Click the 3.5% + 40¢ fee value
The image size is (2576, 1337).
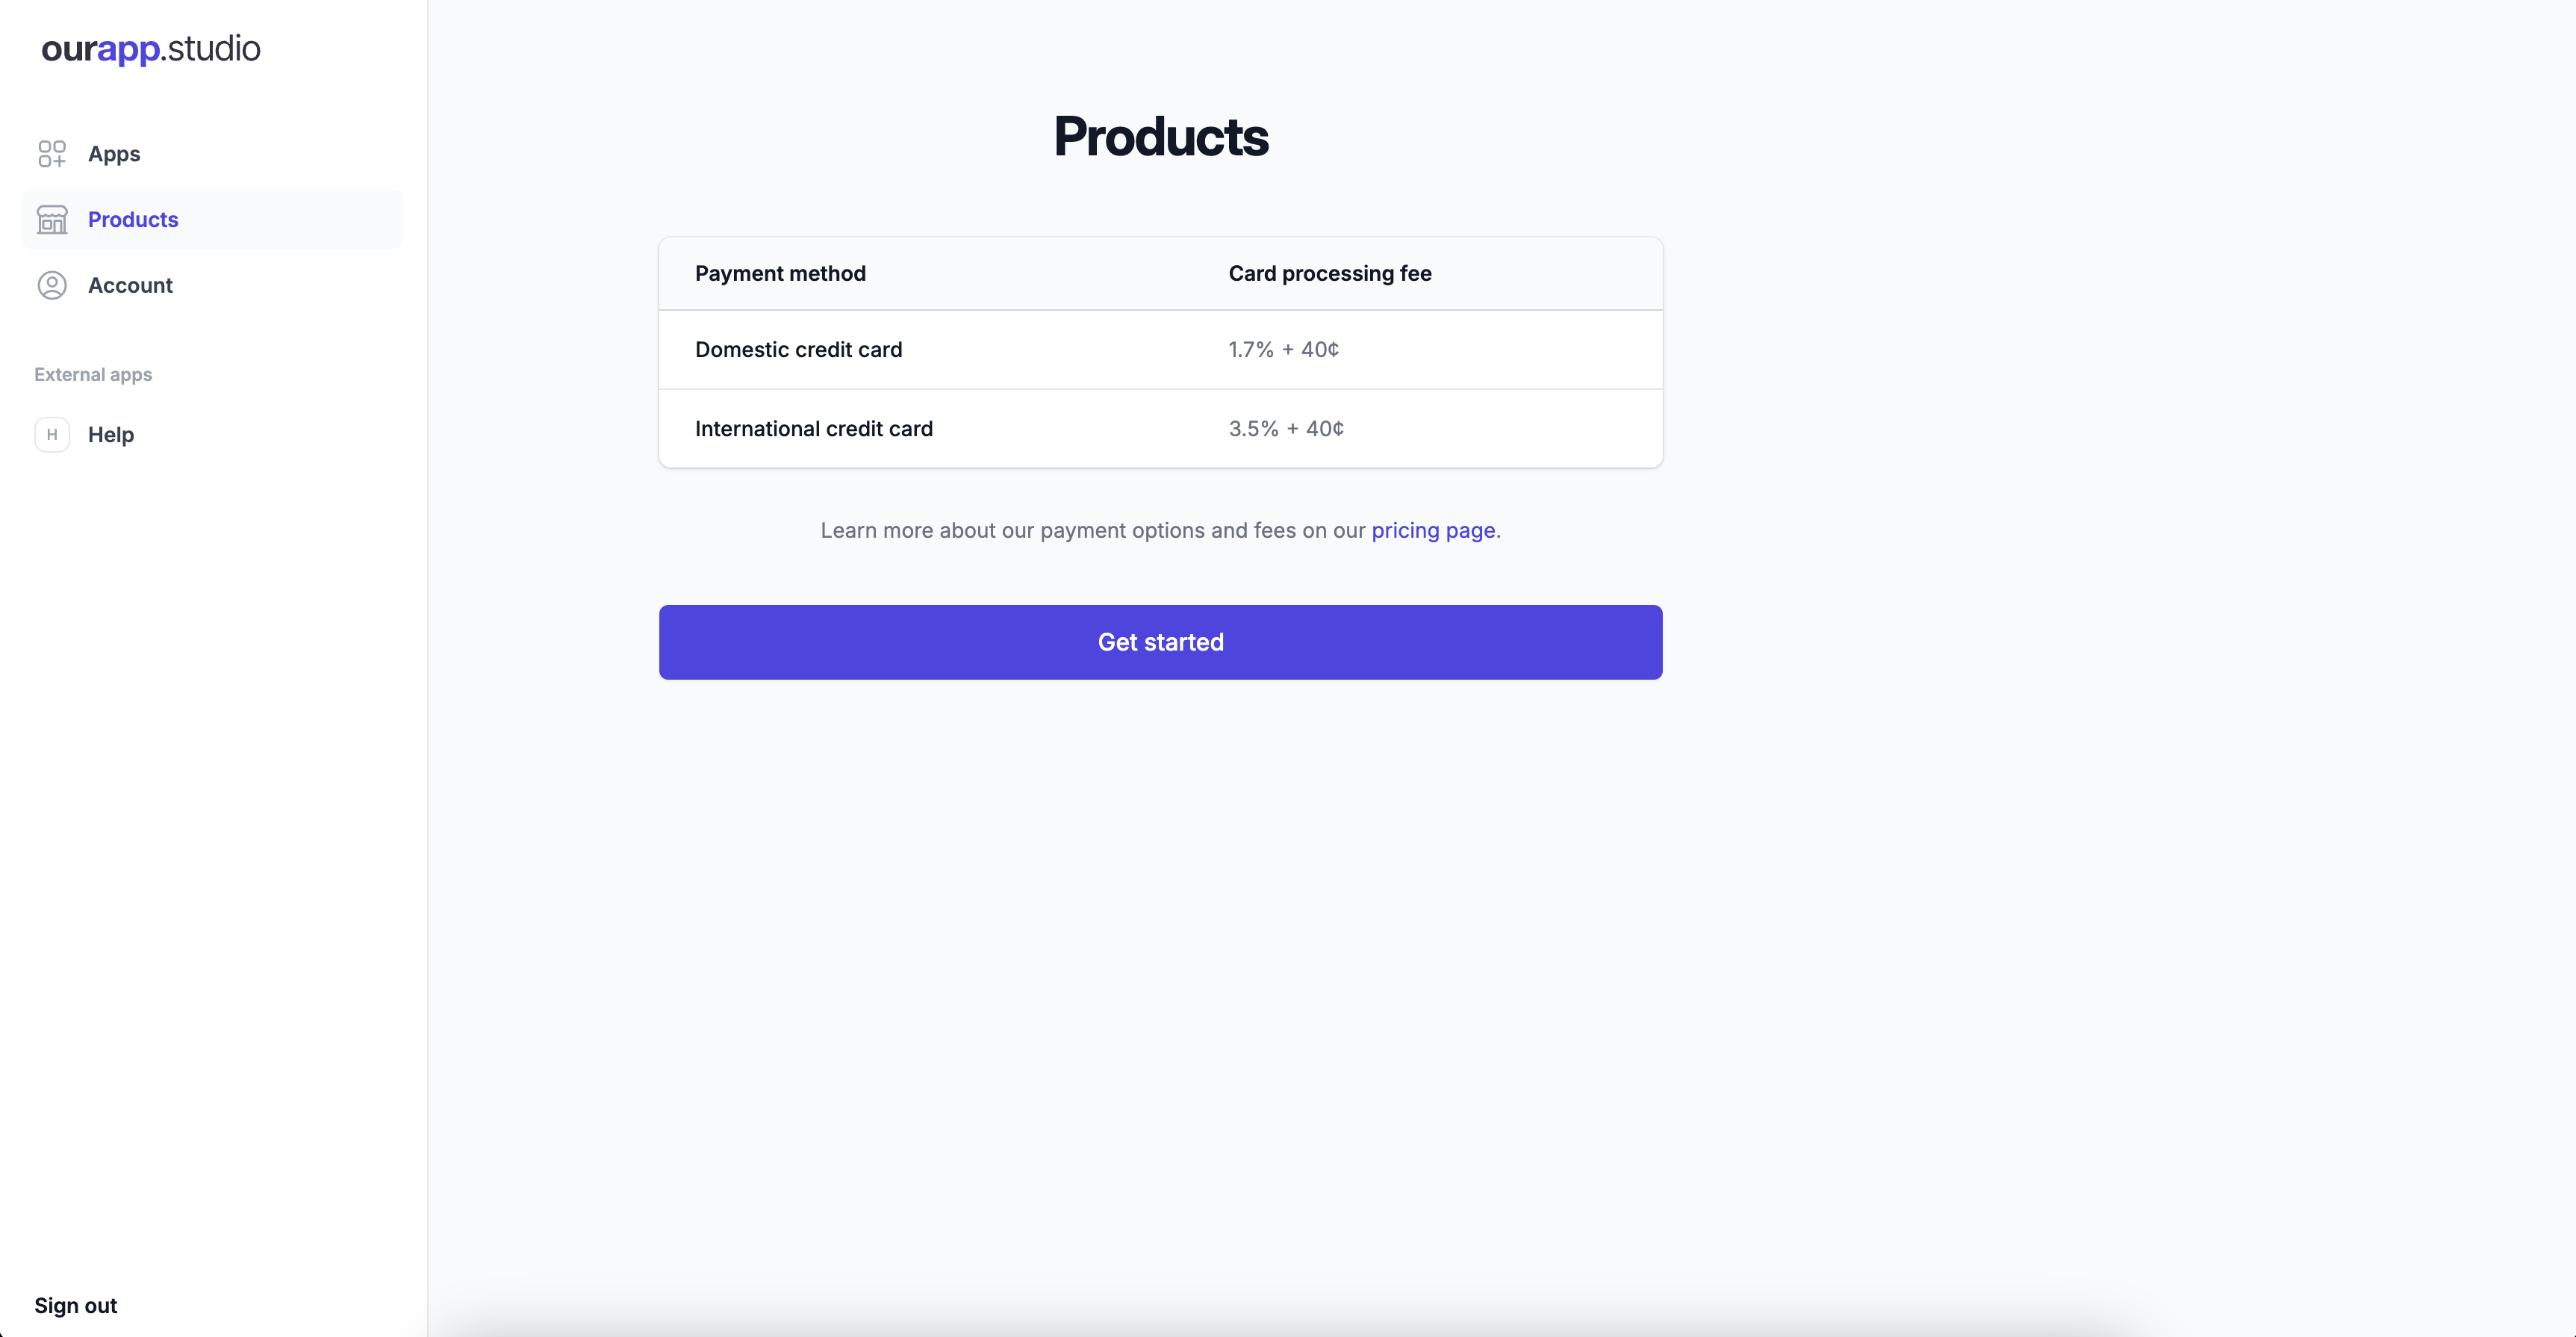1286,429
